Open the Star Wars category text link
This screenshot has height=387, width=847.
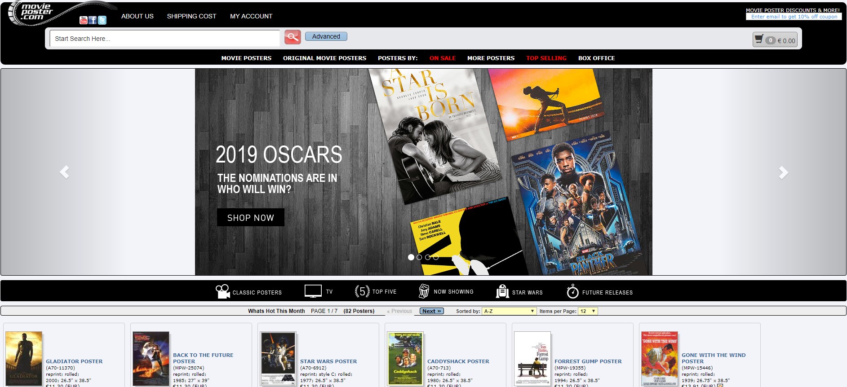coord(528,292)
